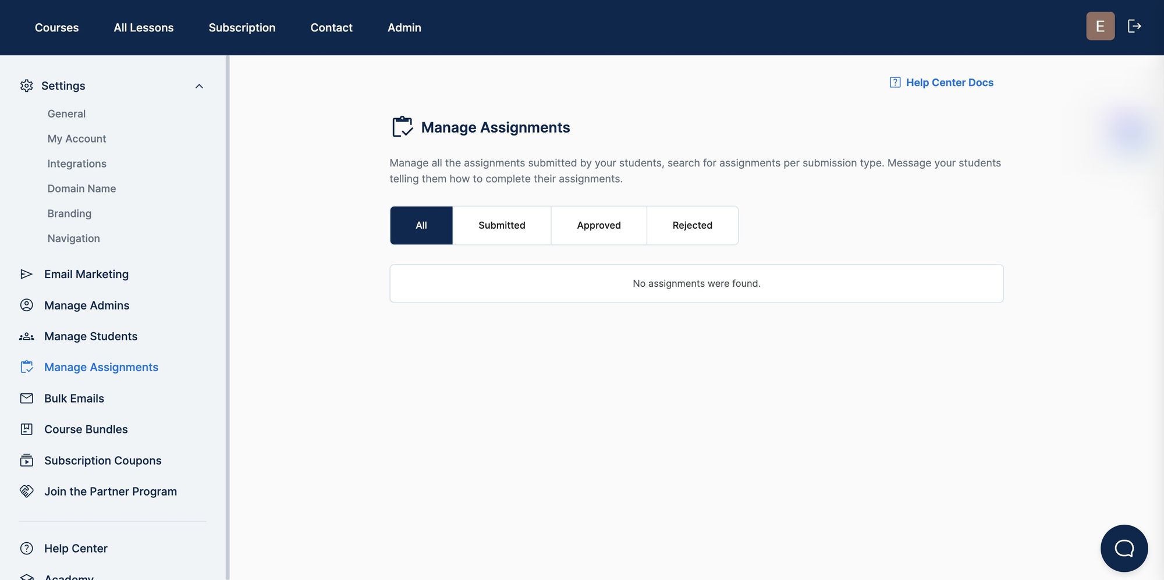Click the Bulk Emails envelope icon
Image resolution: width=1164 pixels, height=580 pixels.
pyautogui.click(x=27, y=398)
